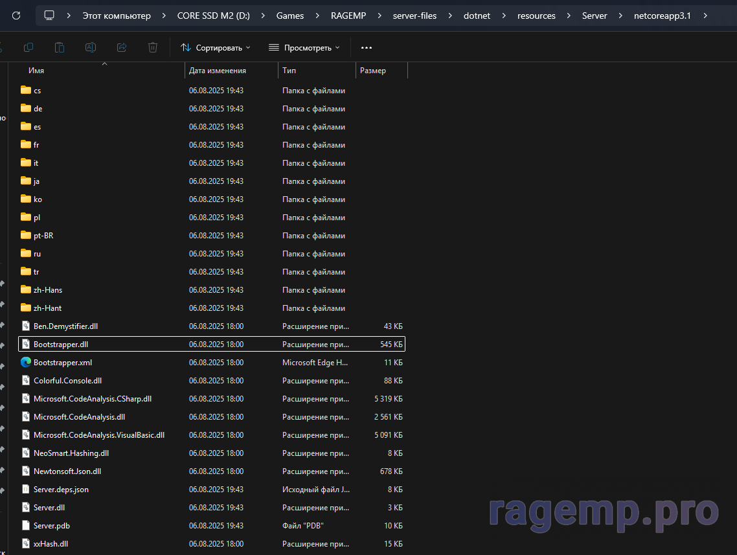This screenshot has height=555, width=737.
Task: Click the Delete trash icon in toolbar
Action: [153, 47]
